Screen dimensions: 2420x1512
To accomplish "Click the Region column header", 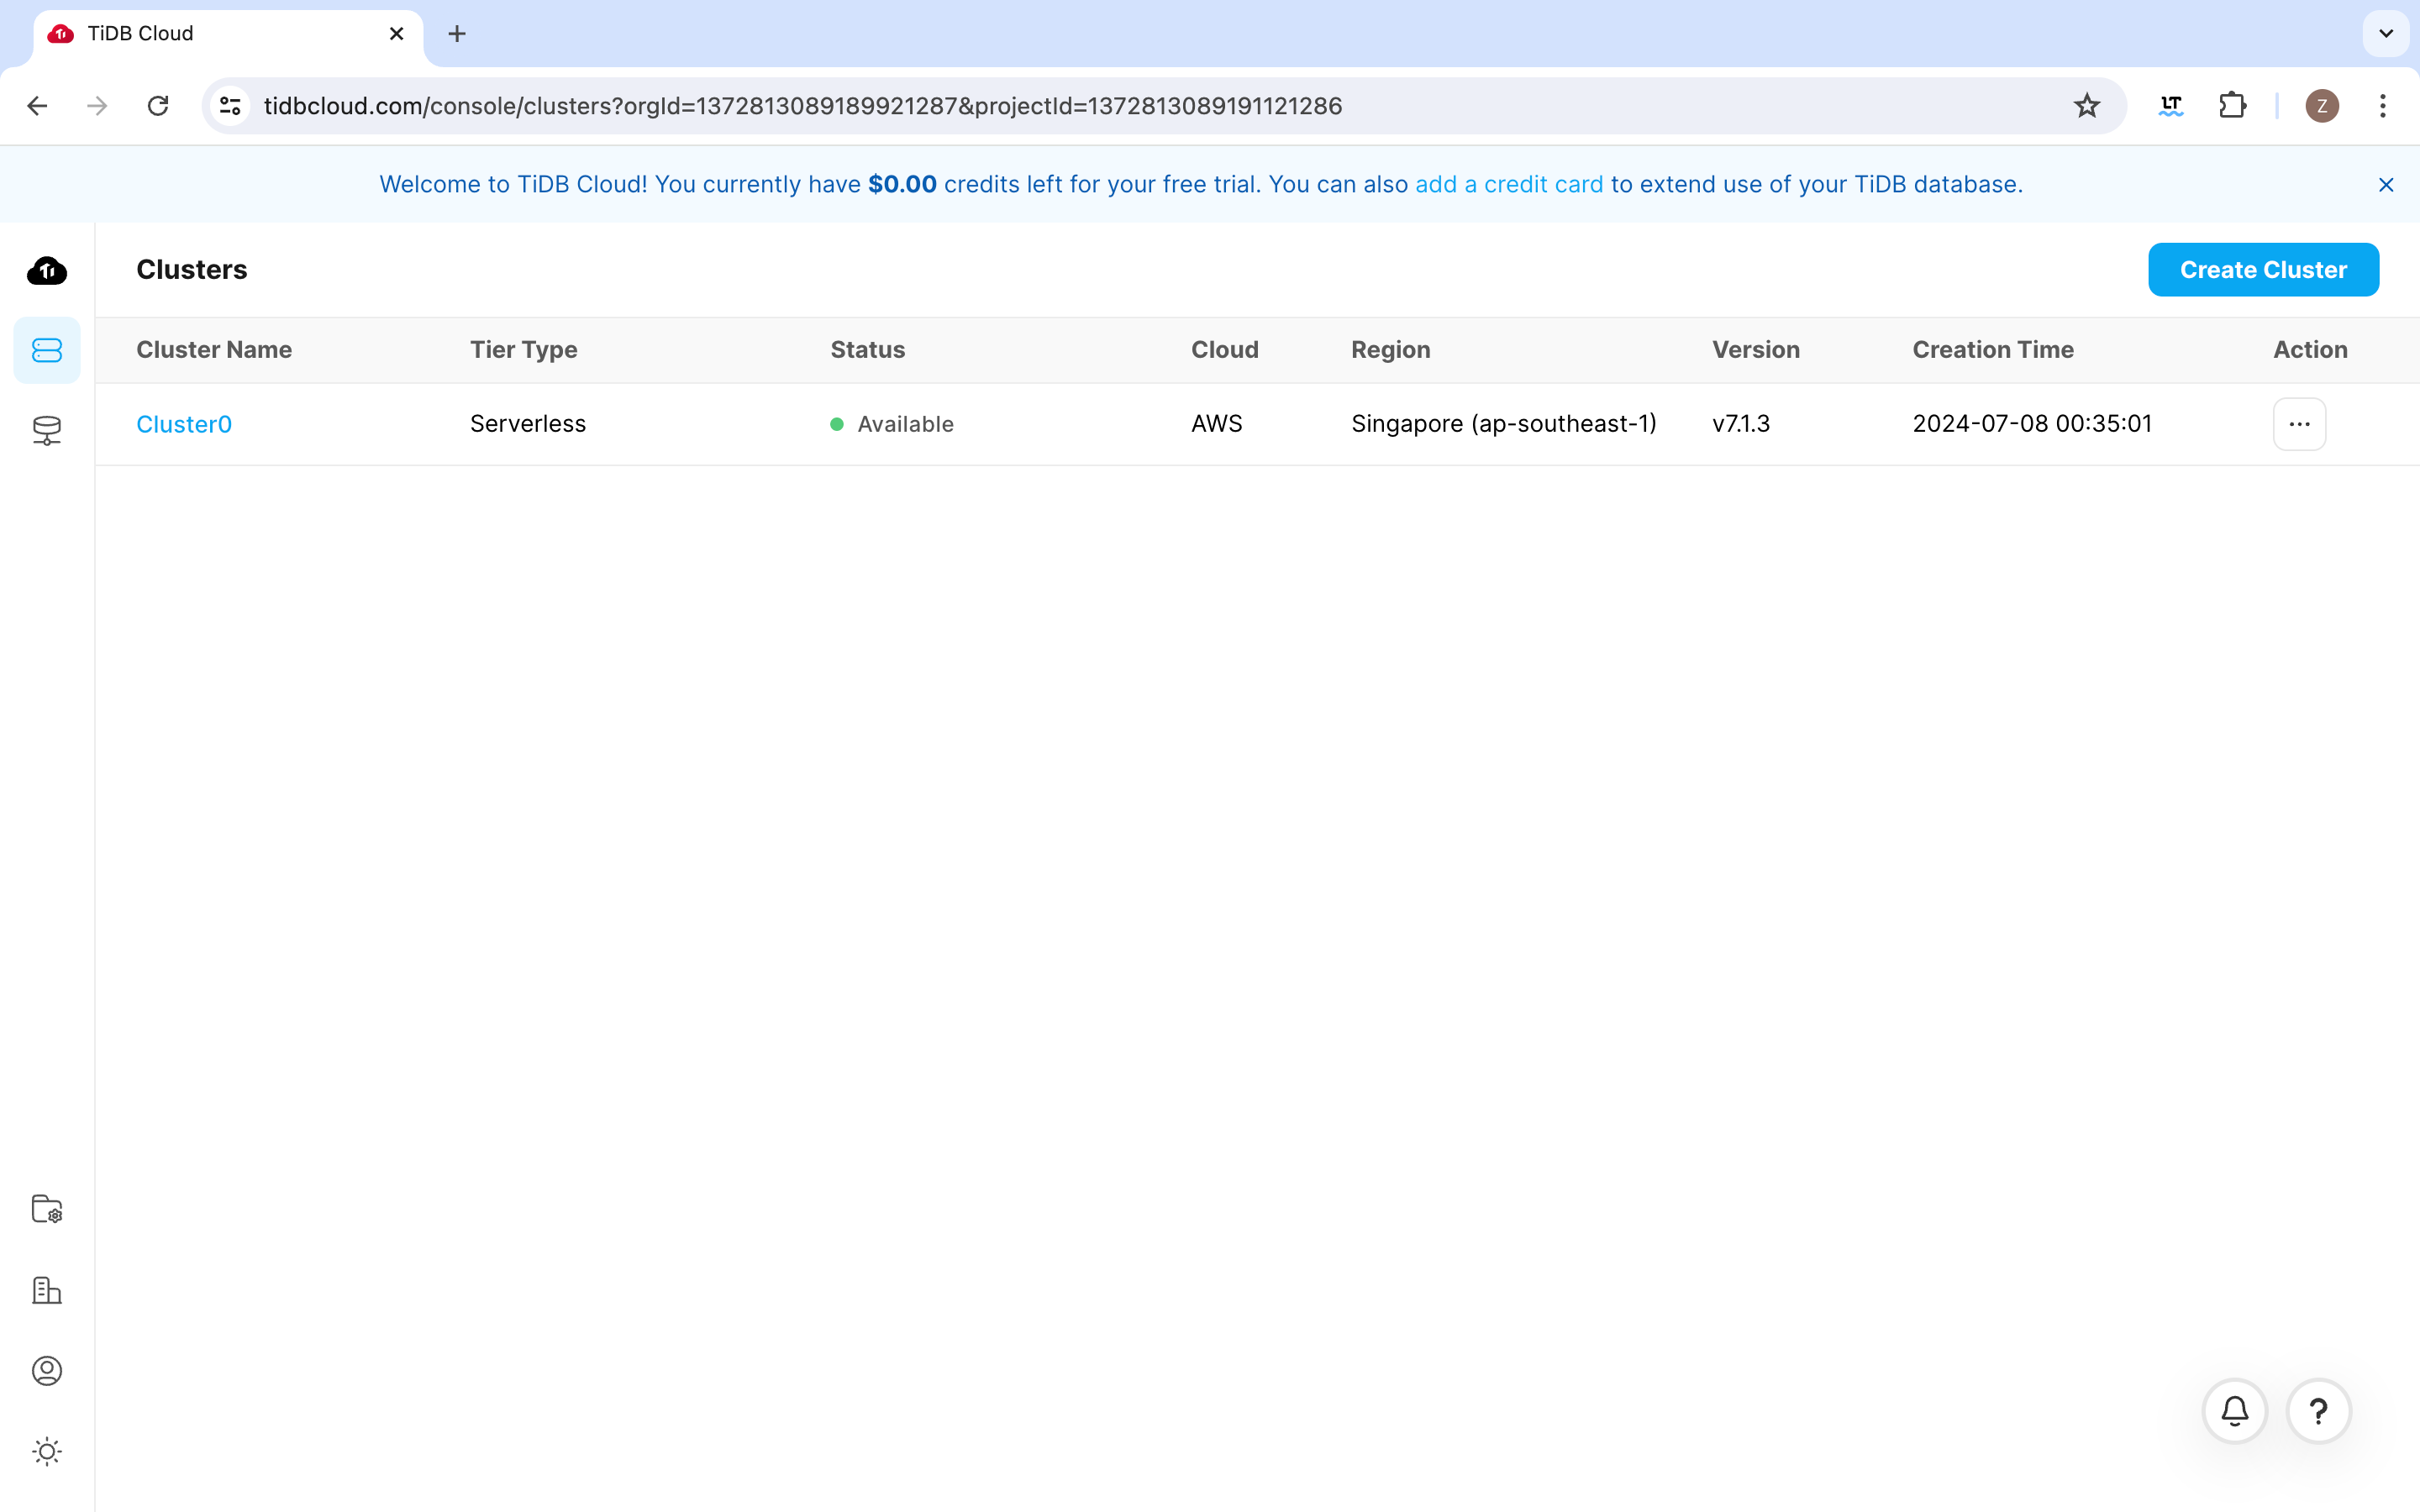I will coord(1391,350).
